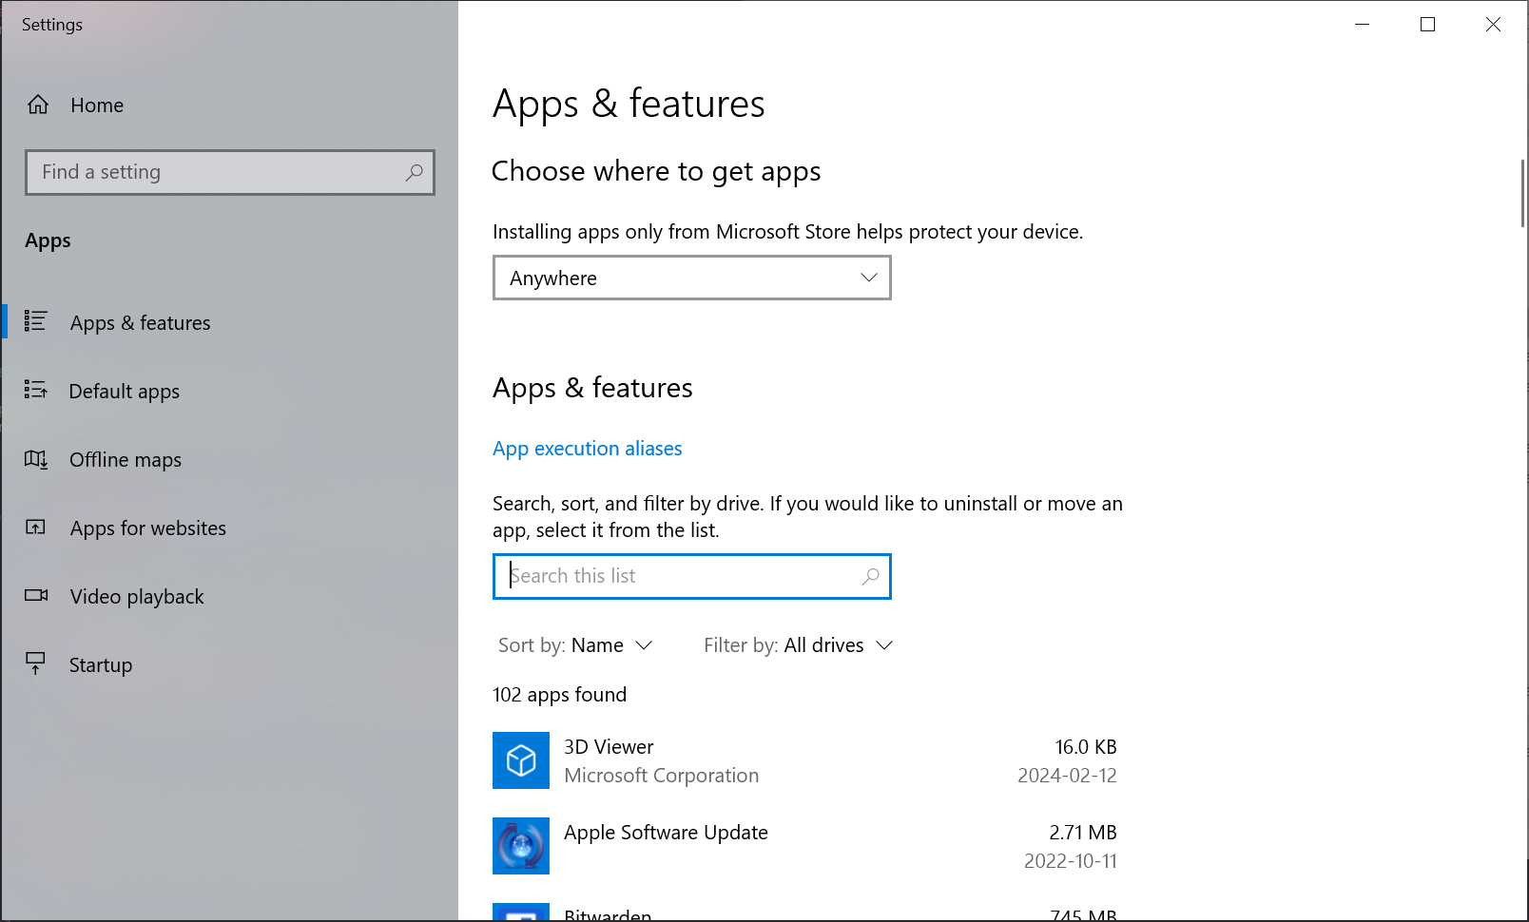Click the vertical scrollbar thumb
The width and height of the screenshot is (1529, 922).
[1522, 193]
